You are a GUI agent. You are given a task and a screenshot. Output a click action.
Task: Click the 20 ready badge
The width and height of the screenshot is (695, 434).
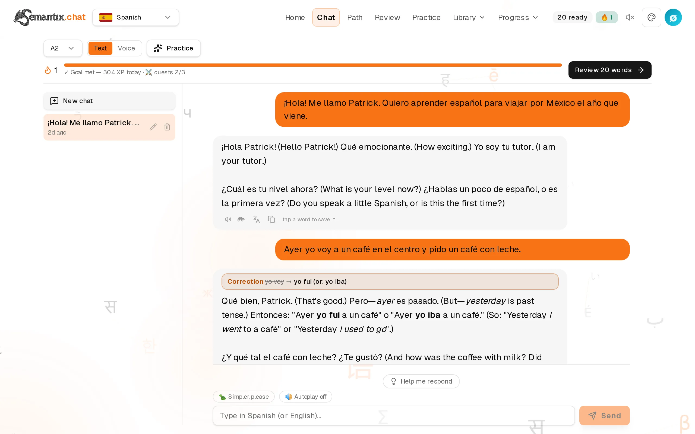pyautogui.click(x=572, y=17)
